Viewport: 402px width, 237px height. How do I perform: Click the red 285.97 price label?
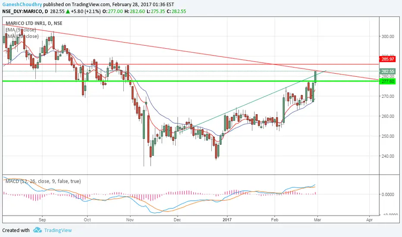click(388, 59)
